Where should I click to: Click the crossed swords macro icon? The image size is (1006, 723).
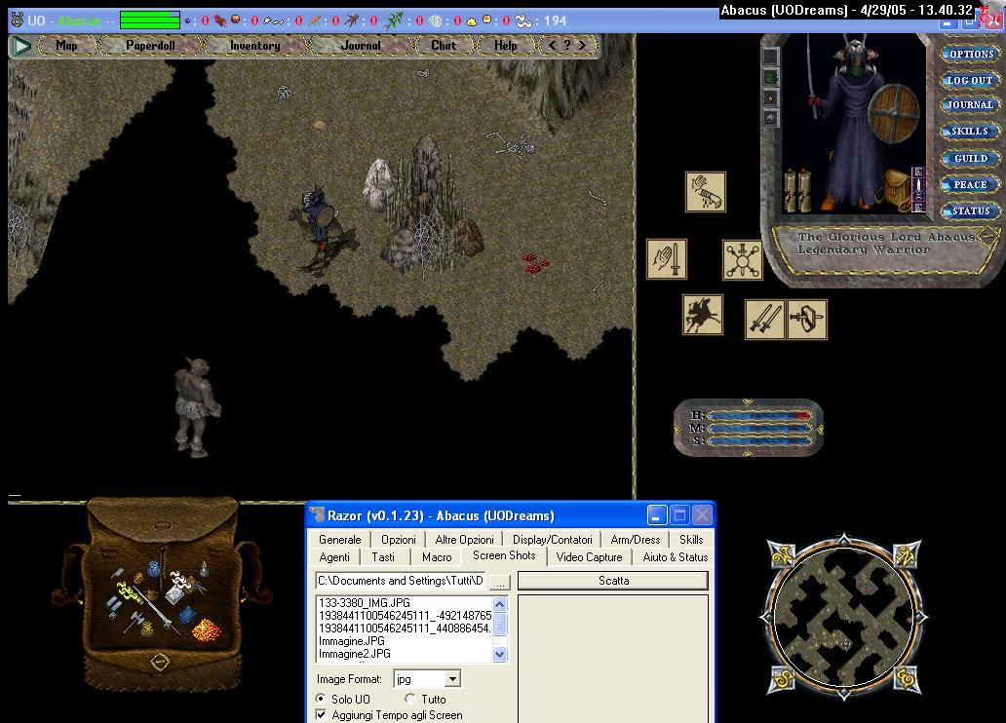(x=764, y=319)
